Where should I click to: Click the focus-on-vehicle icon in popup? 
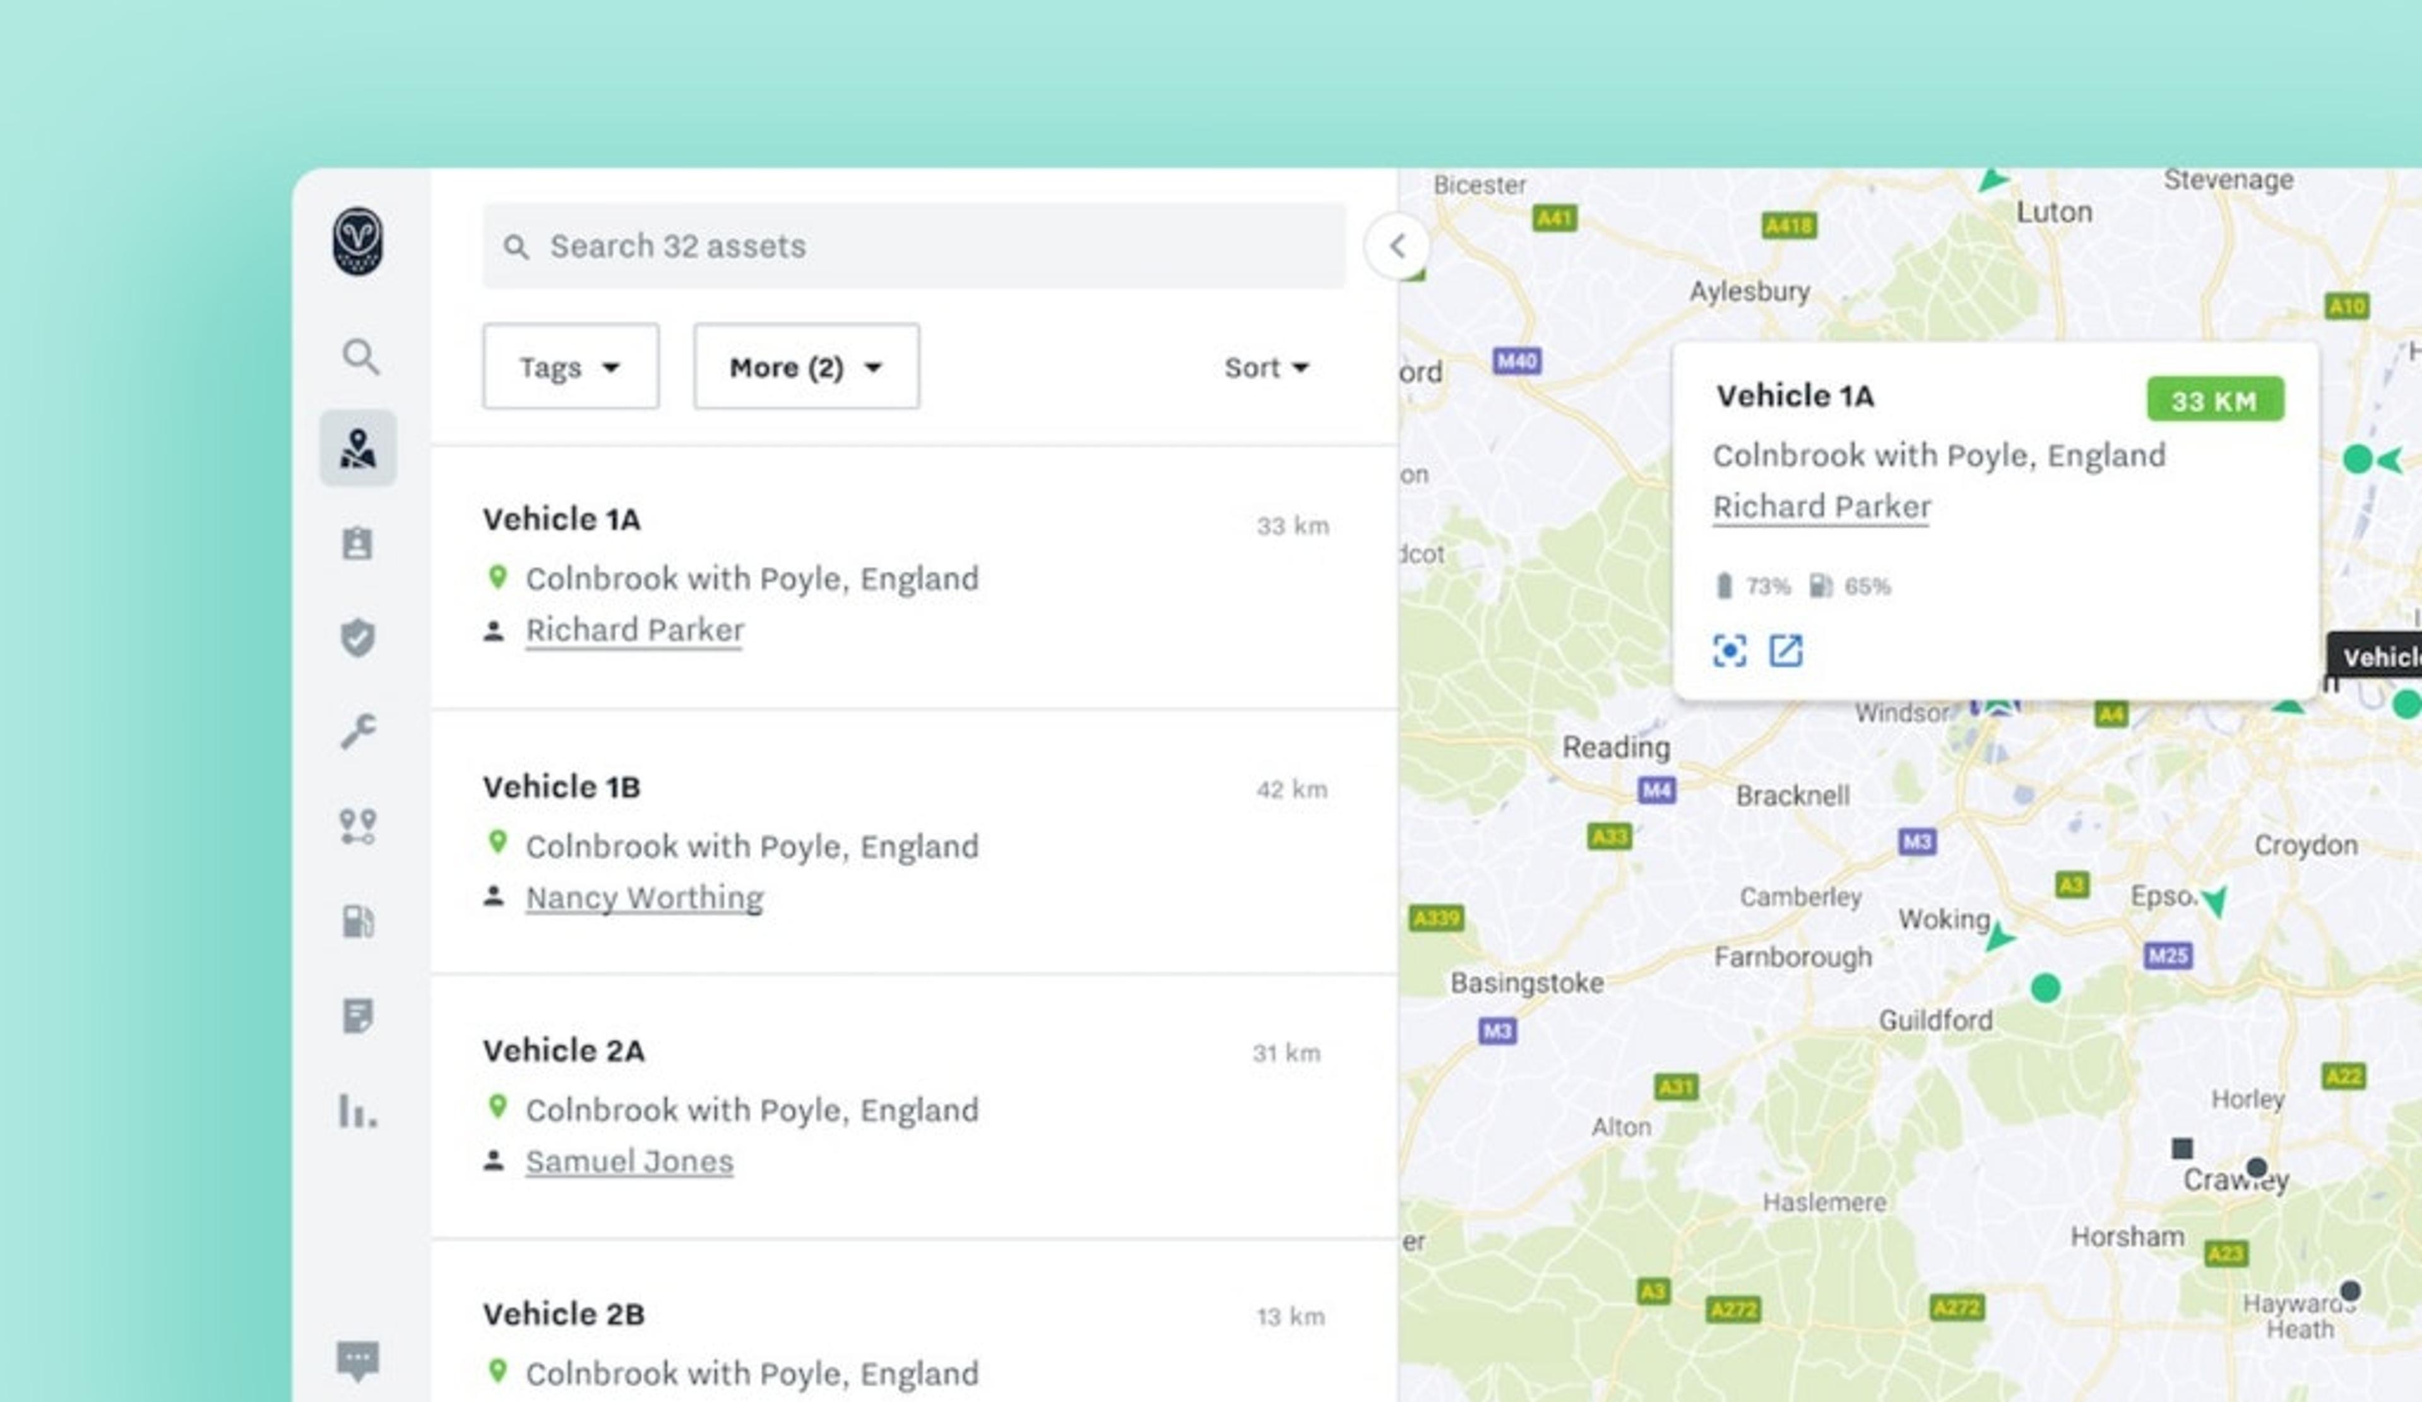[1729, 652]
